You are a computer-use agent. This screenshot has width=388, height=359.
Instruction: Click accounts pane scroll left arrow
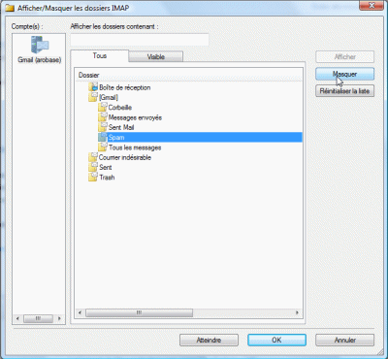pos(17,318)
